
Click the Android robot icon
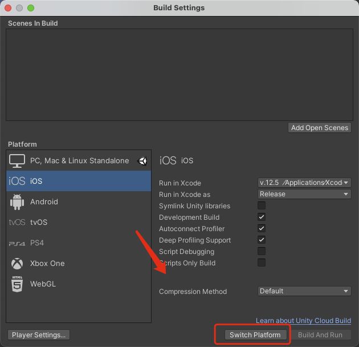click(x=17, y=202)
